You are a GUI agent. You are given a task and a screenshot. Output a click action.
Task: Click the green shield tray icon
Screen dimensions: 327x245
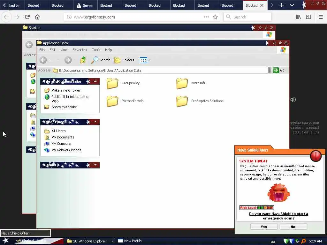(286, 241)
